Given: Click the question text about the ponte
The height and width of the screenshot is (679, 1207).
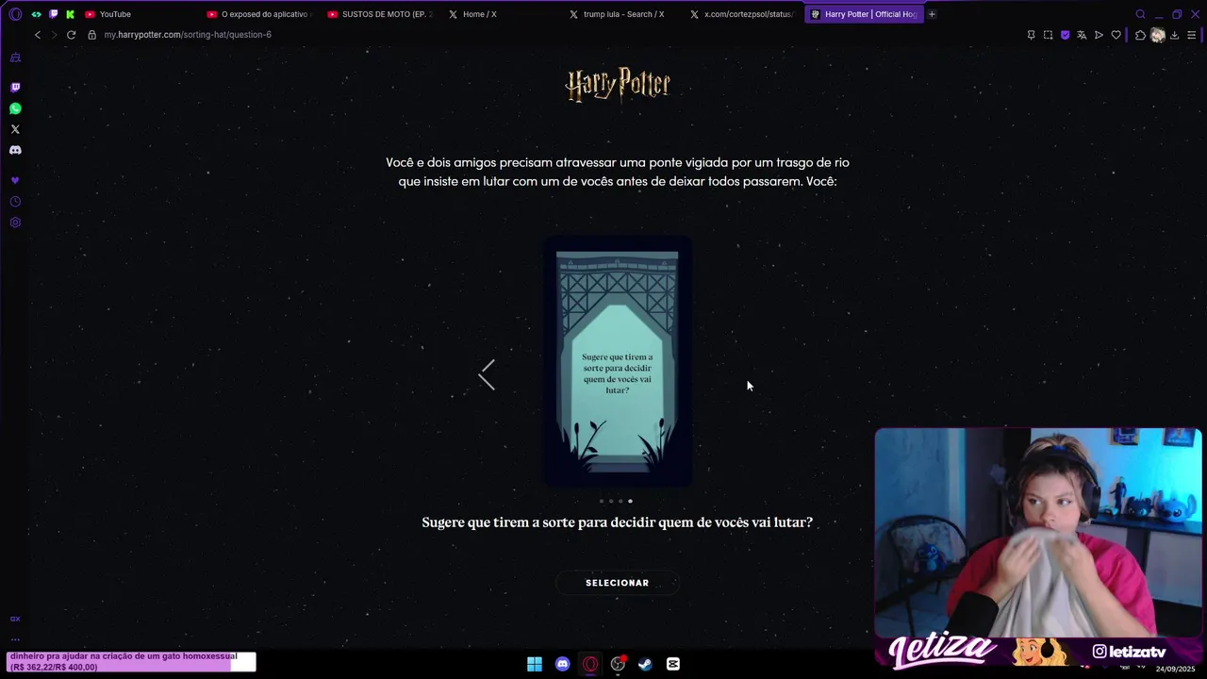Looking at the screenshot, I should 618,172.
